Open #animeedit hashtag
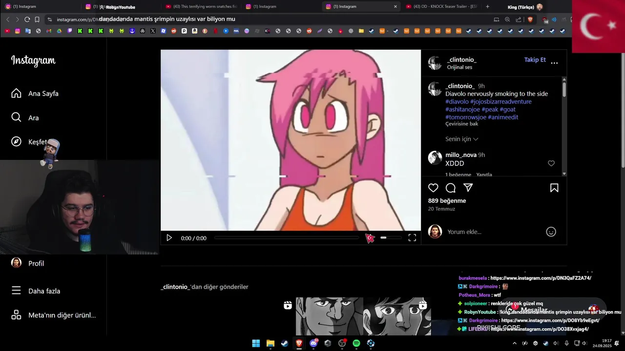This screenshot has height=351, width=625. click(503, 117)
